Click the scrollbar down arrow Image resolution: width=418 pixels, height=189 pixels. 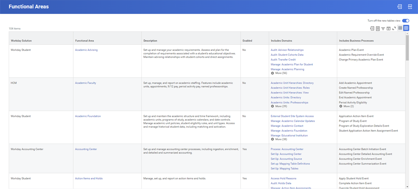click(x=407, y=187)
